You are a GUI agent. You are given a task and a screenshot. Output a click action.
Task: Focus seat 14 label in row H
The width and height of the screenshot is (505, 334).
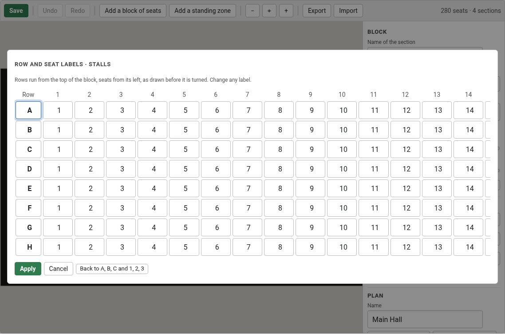point(468,247)
